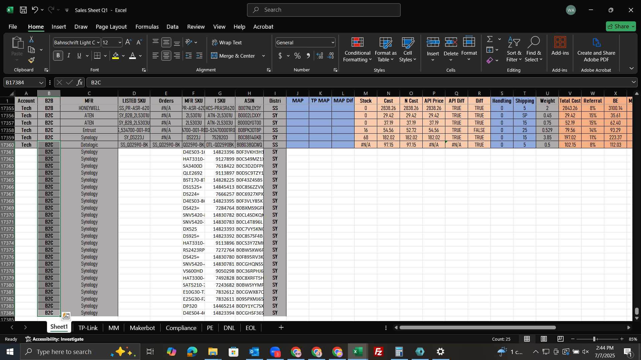Click the Copy icon in Clipboard group

pos(31,50)
